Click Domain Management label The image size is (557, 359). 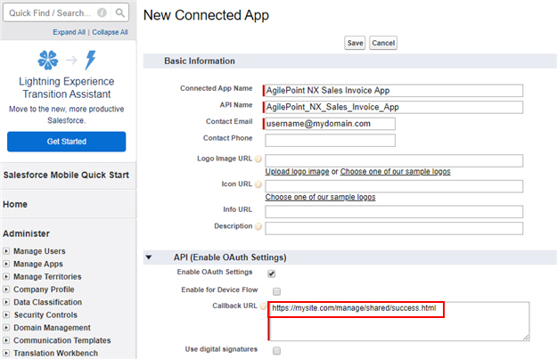(52, 328)
